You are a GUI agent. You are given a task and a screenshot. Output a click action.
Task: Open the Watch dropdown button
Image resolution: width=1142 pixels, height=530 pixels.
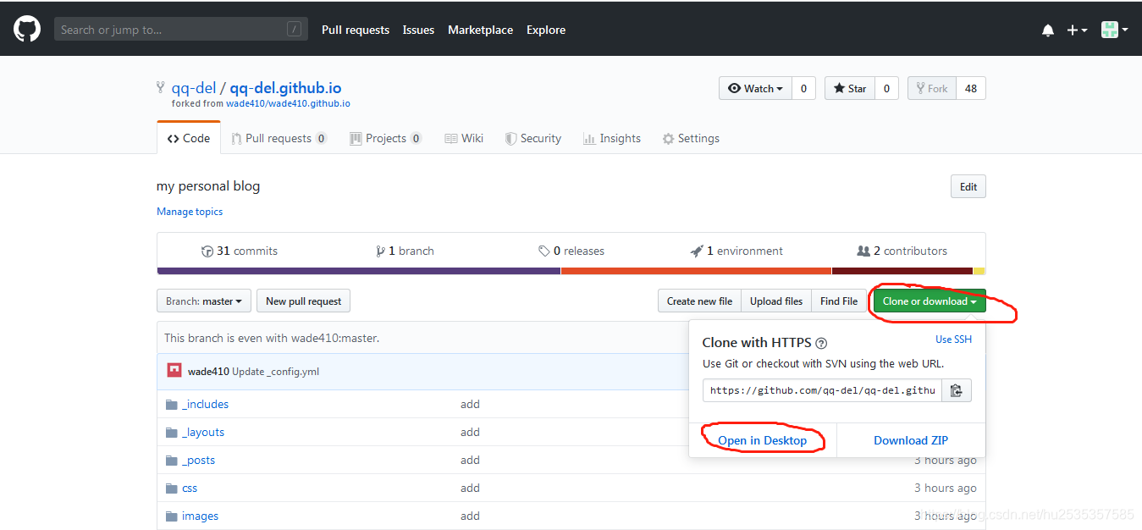tap(755, 88)
